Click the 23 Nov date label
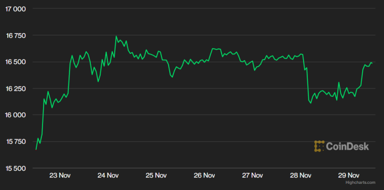 [60, 175]
